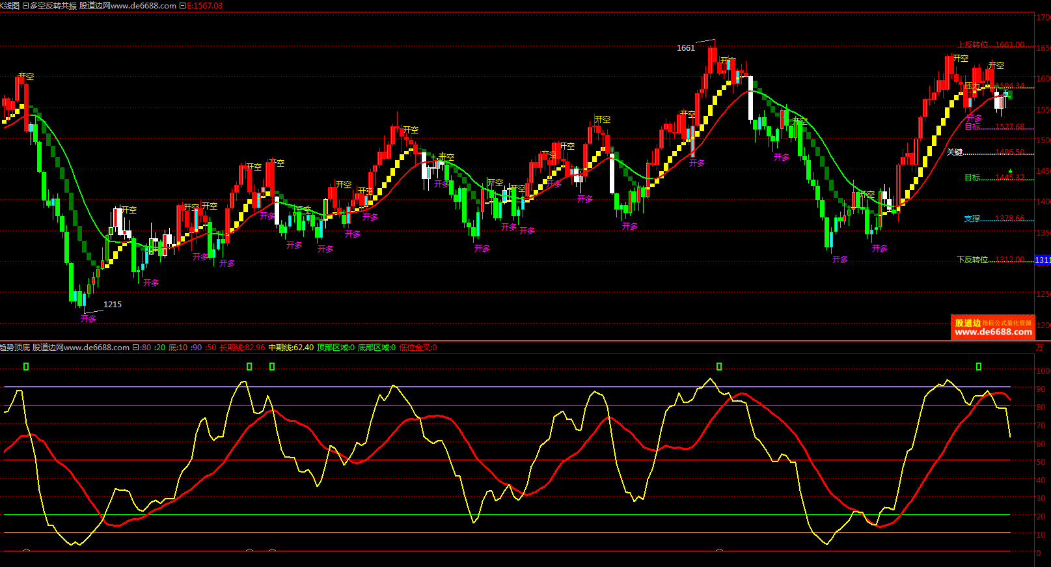Click the 中期线:62.40 yellow legend value
This screenshot has height=567, width=1051.
pos(291,348)
